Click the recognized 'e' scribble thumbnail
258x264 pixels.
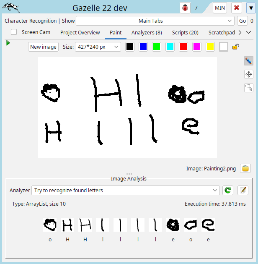click(x=173, y=225)
